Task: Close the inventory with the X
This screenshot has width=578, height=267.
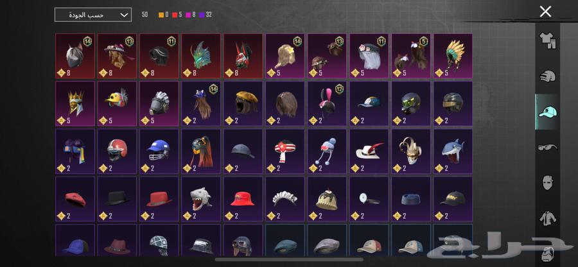Action: coord(545,12)
